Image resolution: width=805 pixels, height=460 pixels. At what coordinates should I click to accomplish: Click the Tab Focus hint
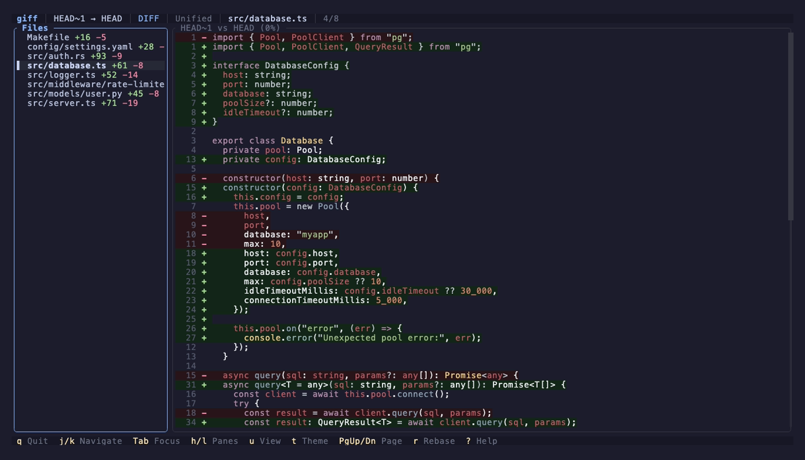pos(156,441)
